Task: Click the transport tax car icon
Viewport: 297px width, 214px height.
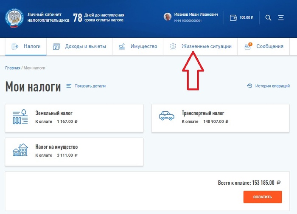Action: pyautogui.click(x=166, y=116)
